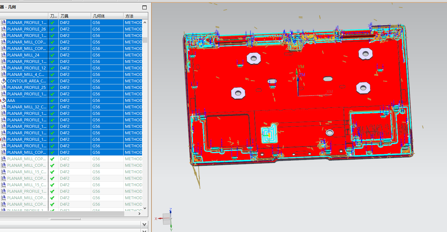Click D4F2 cell in PLANAR_MILL_4_C row
The height and width of the screenshot is (232, 447).
(x=75, y=75)
